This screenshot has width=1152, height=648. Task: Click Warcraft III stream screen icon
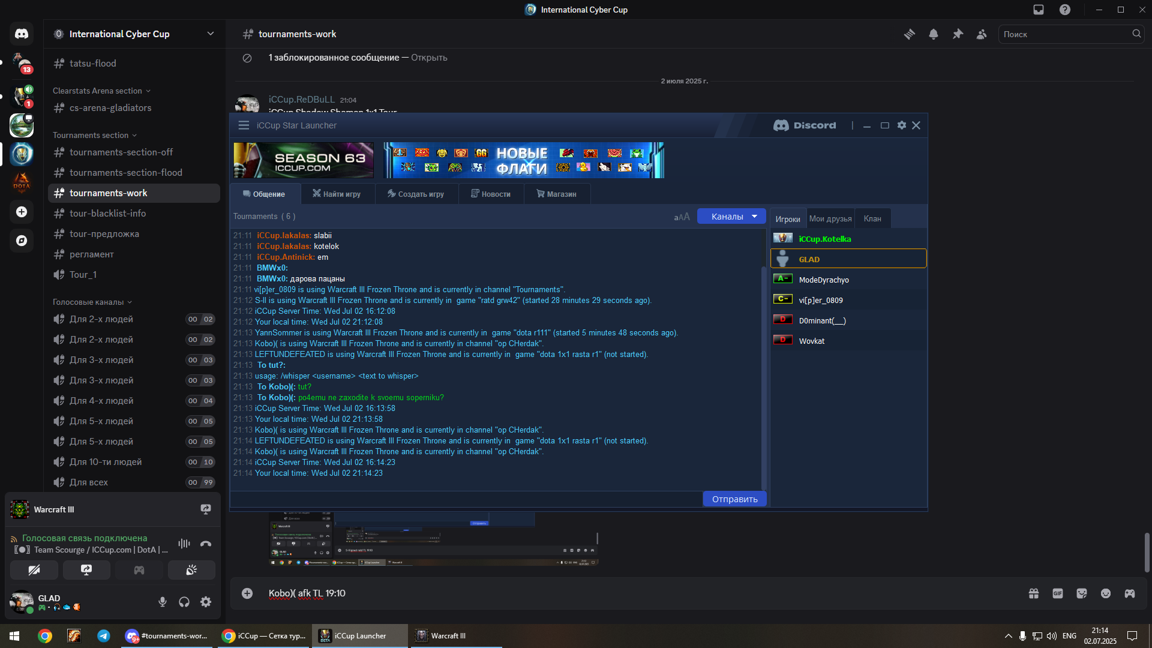pos(206,509)
